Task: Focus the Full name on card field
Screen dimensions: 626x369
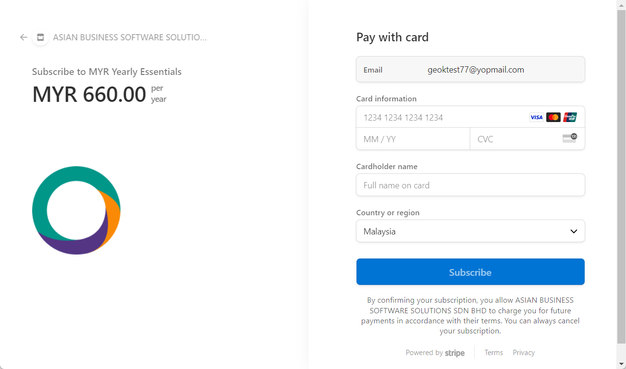Action: pyautogui.click(x=470, y=185)
